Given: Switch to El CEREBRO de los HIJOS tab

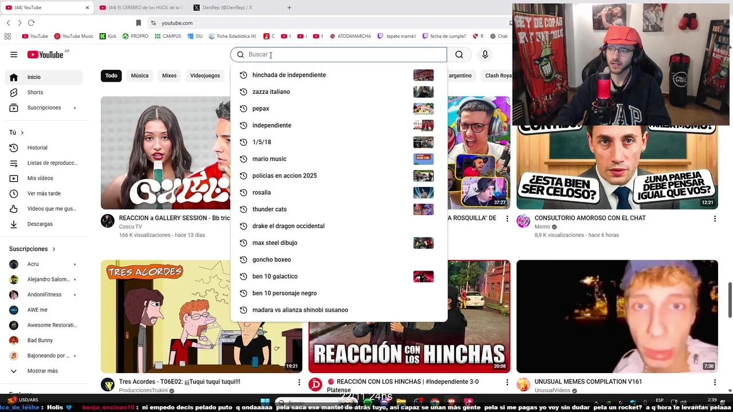Looking at the screenshot, I should point(141,7).
